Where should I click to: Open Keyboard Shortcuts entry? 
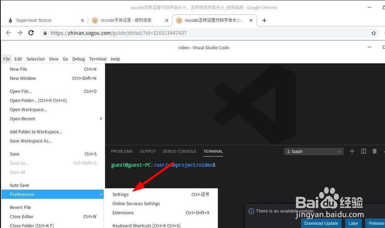coord(161,225)
